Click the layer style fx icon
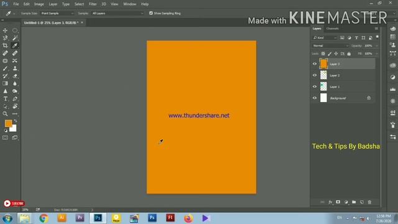The height and width of the screenshot is (224, 398). pyautogui.click(x=330, y=202)
